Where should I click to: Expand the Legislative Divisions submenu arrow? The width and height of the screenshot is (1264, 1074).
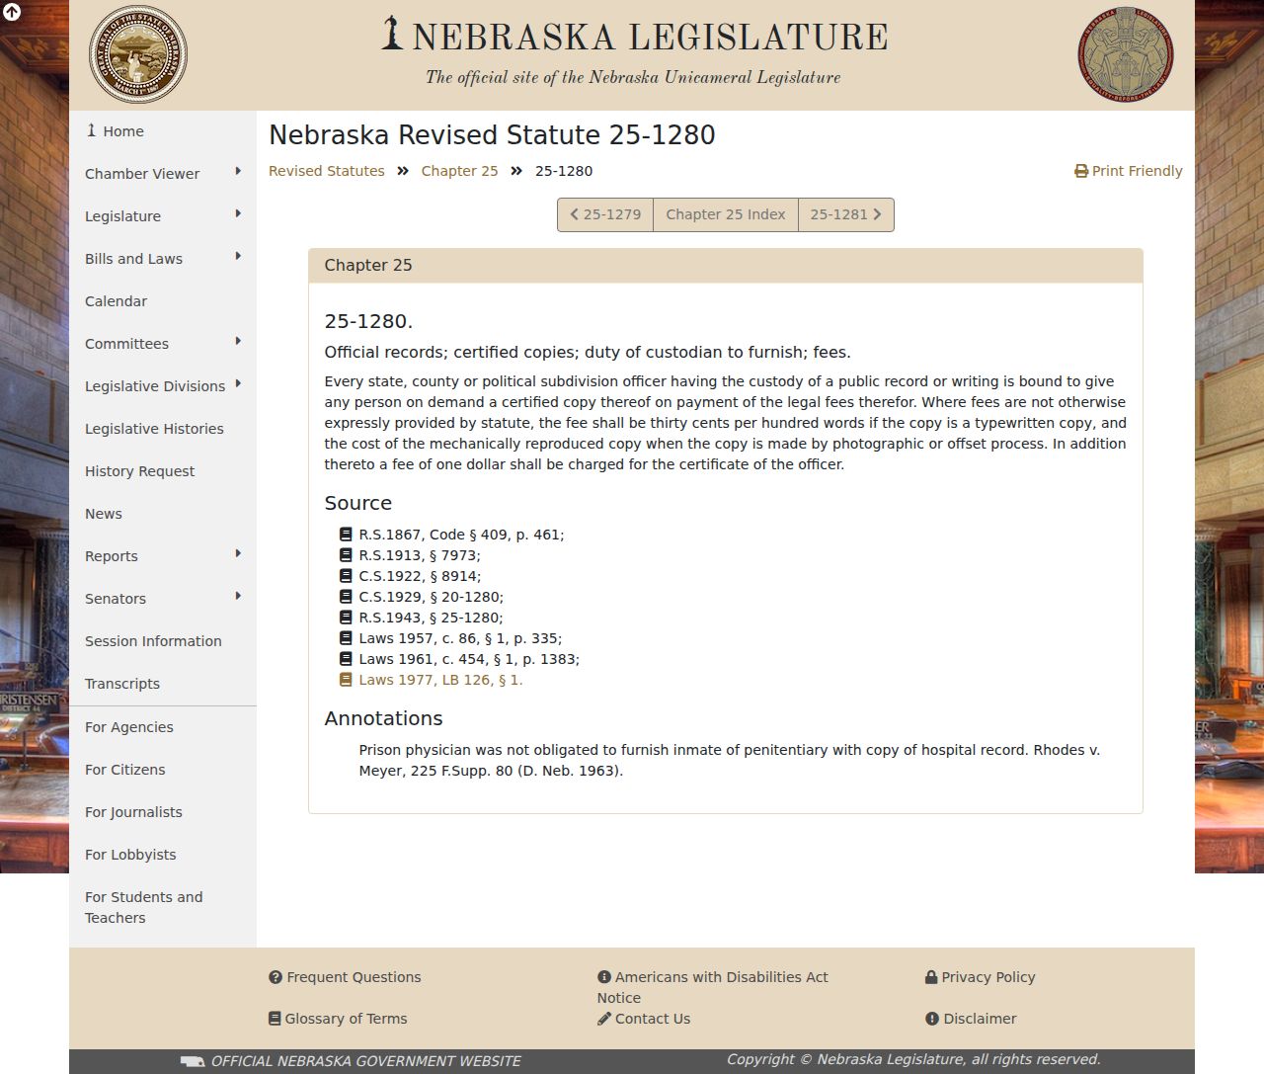pyautogui.click(x=238, y=383)
